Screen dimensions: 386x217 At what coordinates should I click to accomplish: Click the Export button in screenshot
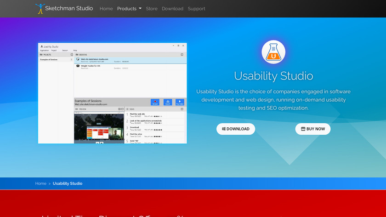[168, 102]
